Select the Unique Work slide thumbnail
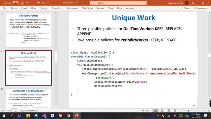 pos(29,68)
